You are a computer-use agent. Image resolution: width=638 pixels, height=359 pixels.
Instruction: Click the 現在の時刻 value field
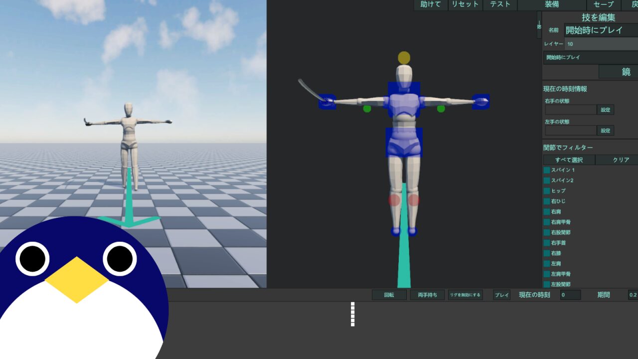click(x=570, y=295)
